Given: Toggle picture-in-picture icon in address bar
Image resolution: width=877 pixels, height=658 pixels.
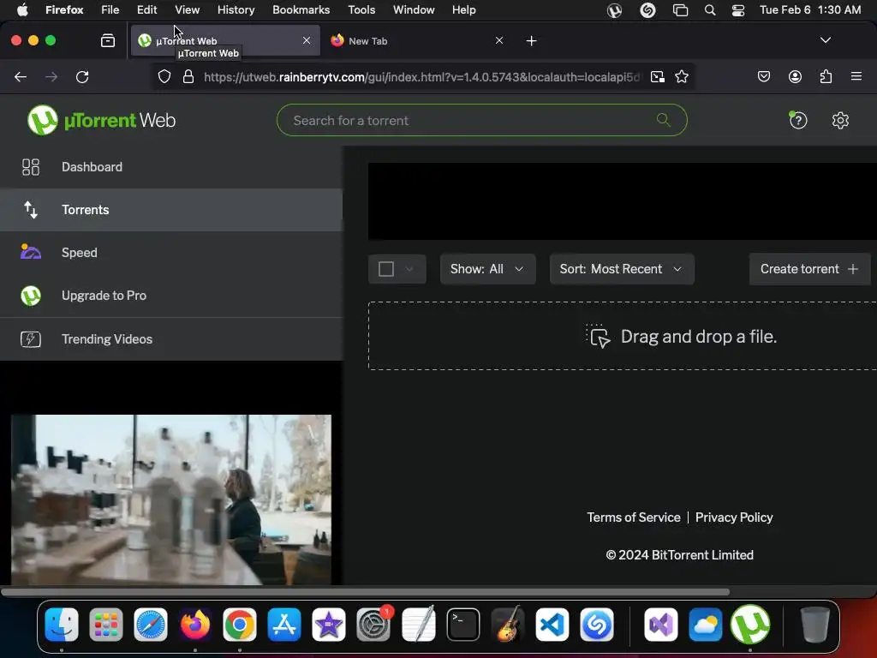Looking at the screenshot, I should 658,76.
